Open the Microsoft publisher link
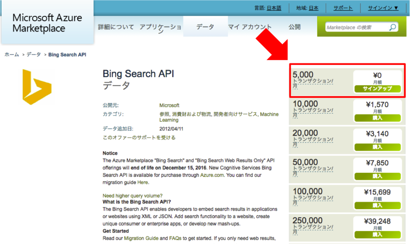410x244 pixels. (169, 105)
